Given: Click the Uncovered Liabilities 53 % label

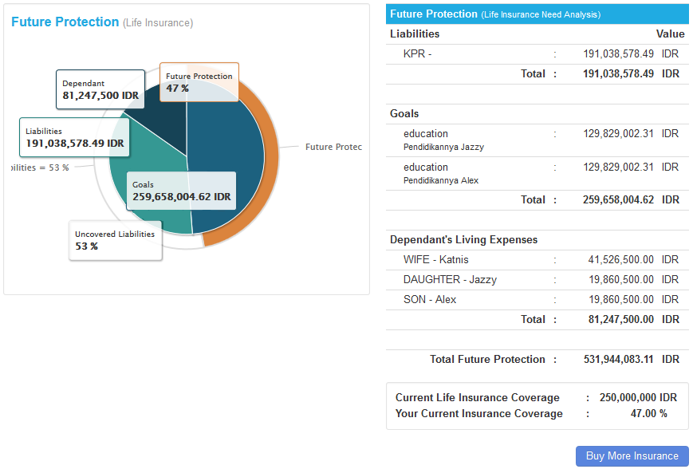Looking at the screenshot, I should pos(115,240).
